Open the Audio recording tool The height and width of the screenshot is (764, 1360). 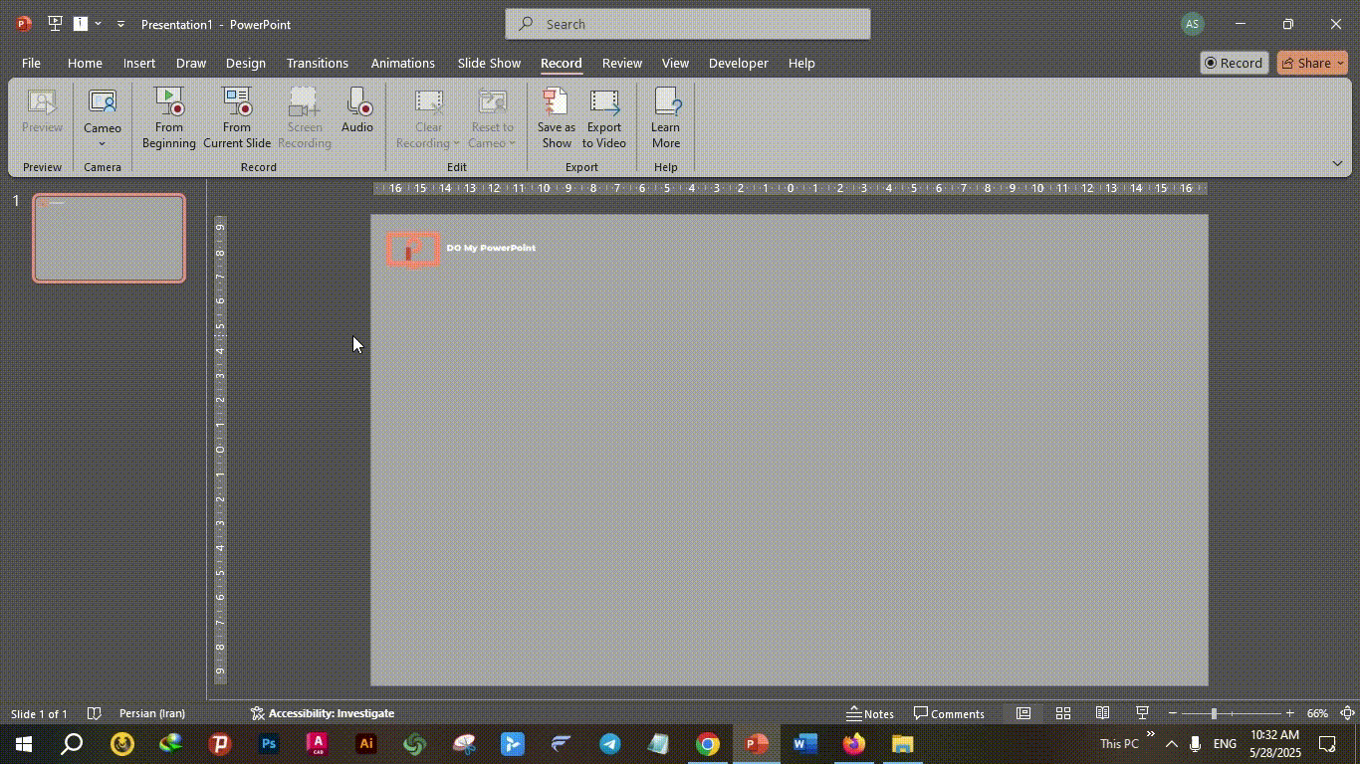(357, 117)
